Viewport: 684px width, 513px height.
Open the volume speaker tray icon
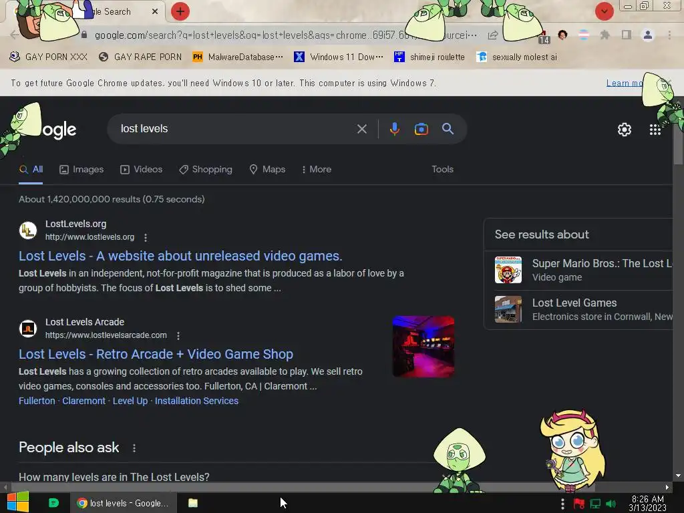pos(611,504)
